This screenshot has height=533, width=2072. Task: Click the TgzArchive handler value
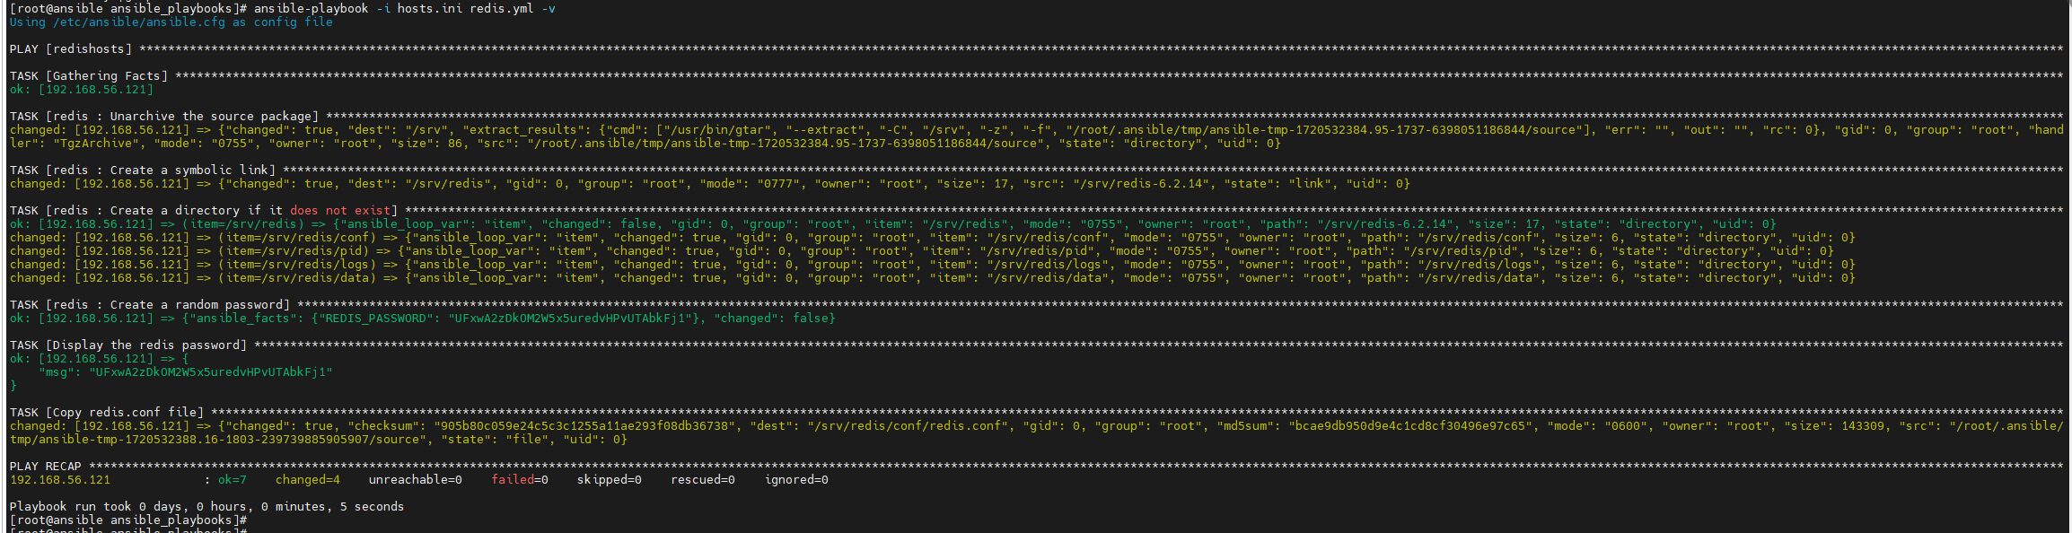click(95, 144)
